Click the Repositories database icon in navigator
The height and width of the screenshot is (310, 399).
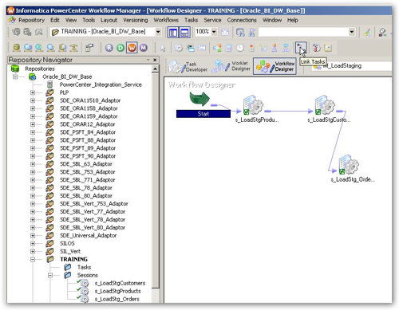[15, 69]
